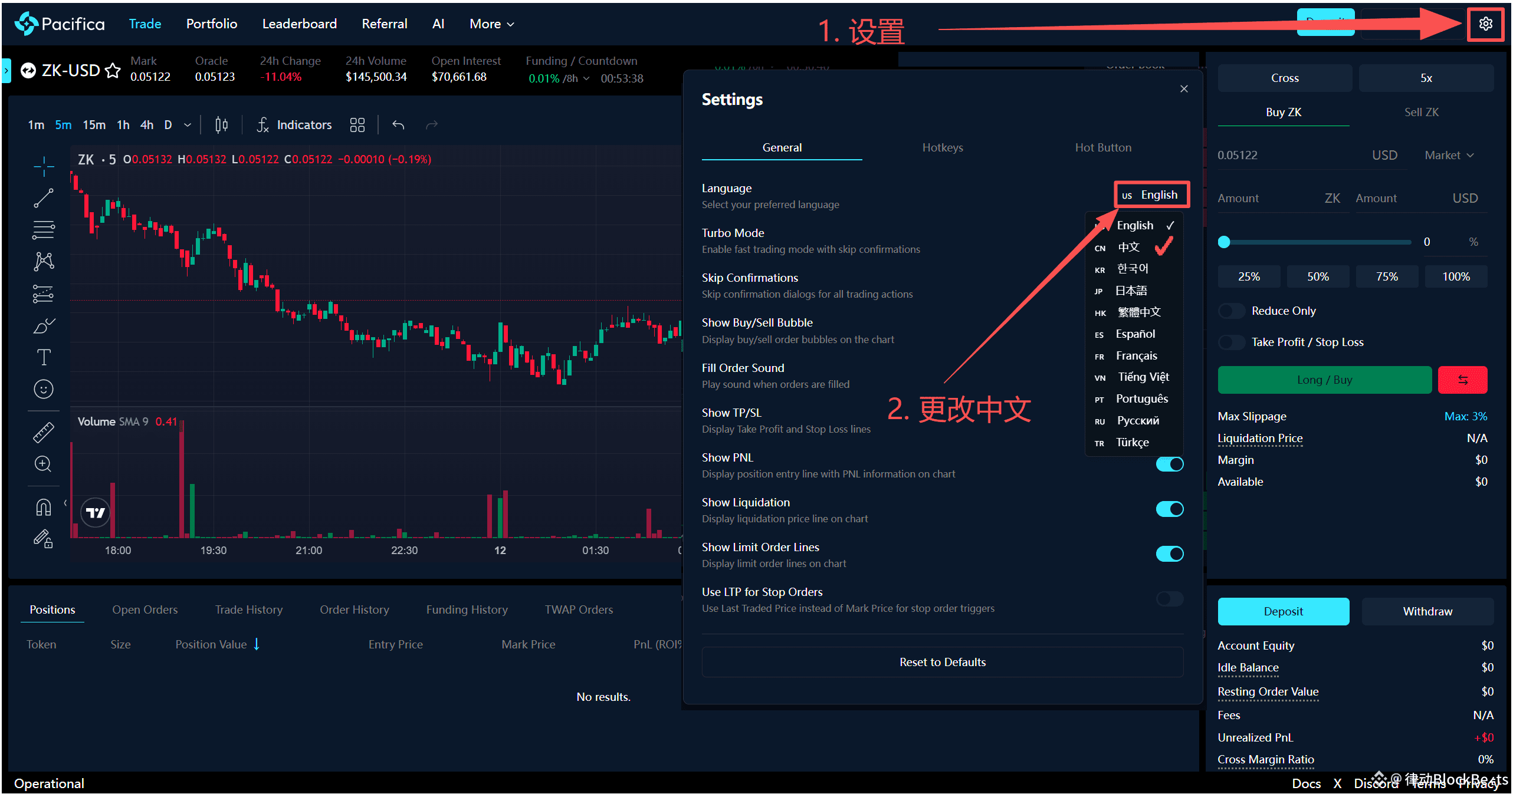This screenshot has width=1513, height=794.
Task: Disable the Show Liquidation toggle
Action: click(x=1169, y=509)
